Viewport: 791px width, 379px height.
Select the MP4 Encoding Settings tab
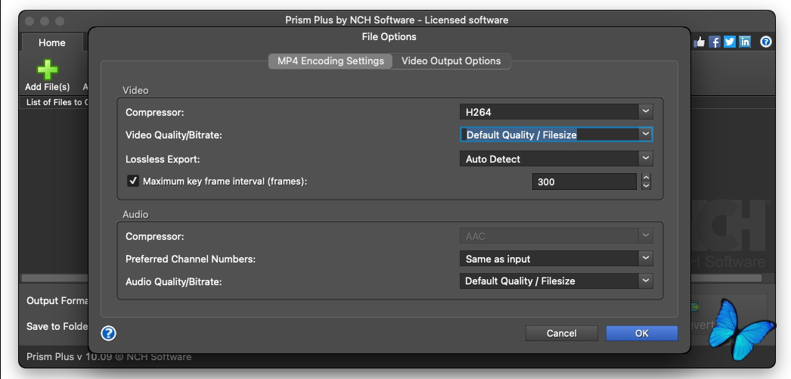pyautogui.click(x=330, y=61)
